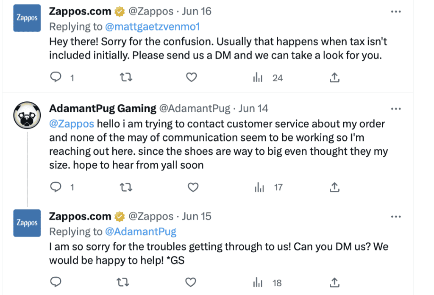Reply to AdamantPug Gaming's tweet

tap(56, 187)
